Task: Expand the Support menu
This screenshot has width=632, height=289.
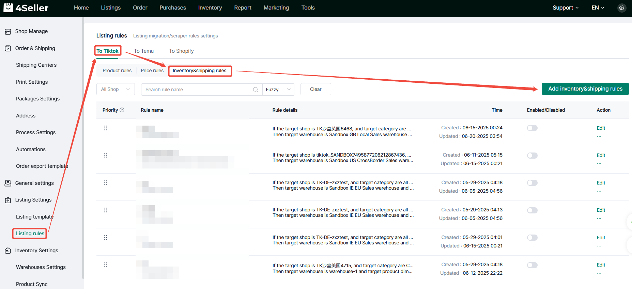Action: point(566,8)
